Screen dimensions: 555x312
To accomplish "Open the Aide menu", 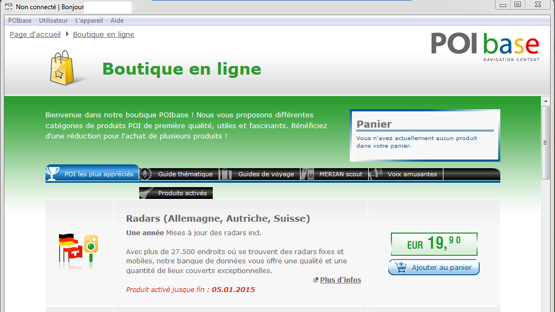I will point(117,21).
